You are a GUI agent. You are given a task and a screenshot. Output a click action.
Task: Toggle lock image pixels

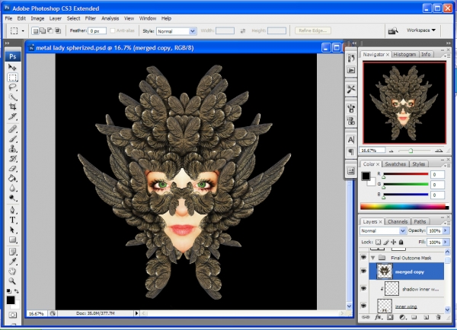pos(386,242)
